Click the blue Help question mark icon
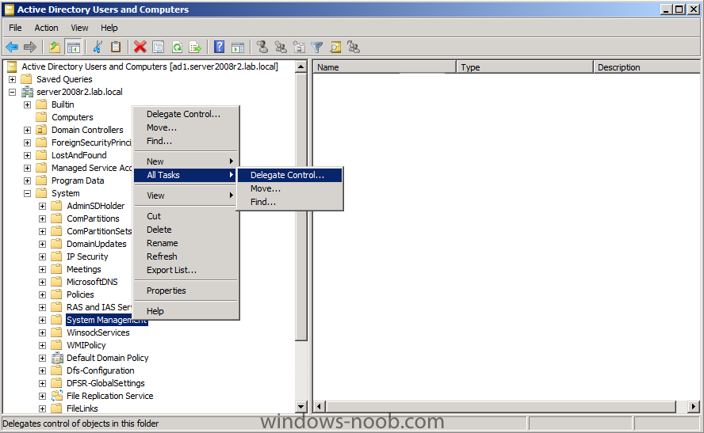 click(x=219, y=47)
